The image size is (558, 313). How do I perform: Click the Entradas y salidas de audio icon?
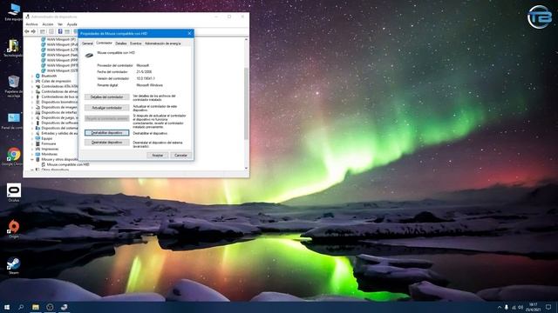coord(37,133)
